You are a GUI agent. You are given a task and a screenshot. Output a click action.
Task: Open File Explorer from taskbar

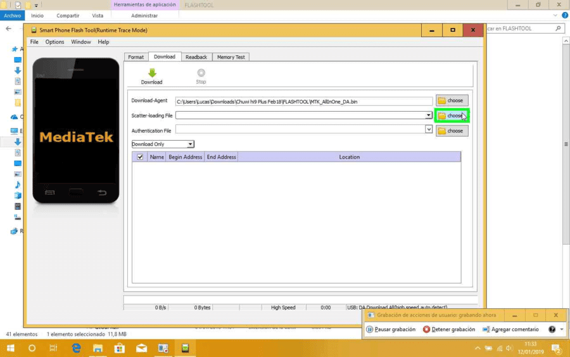(x=98, y=348)
